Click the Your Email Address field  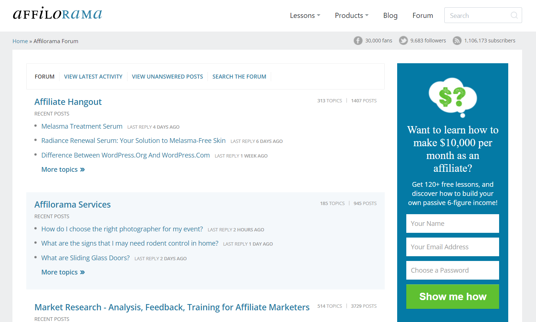(x=453, y=247)
